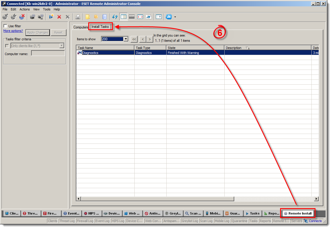Open the Items to show dropdown
Viewport: 330px width, 227px height.
pyautogui.click(x=126, y=39)
